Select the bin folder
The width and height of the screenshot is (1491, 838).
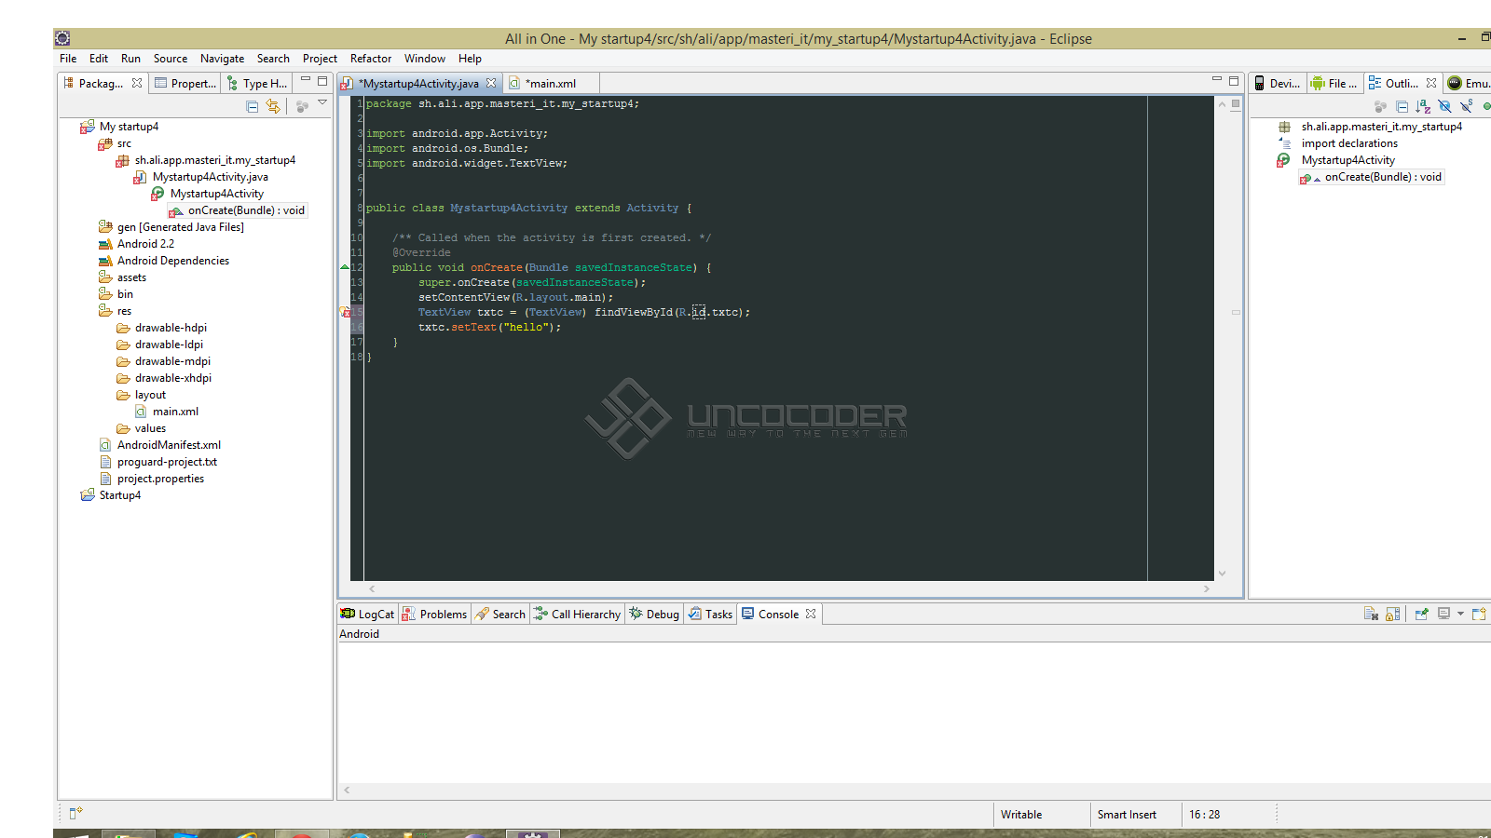pos(125,294)
